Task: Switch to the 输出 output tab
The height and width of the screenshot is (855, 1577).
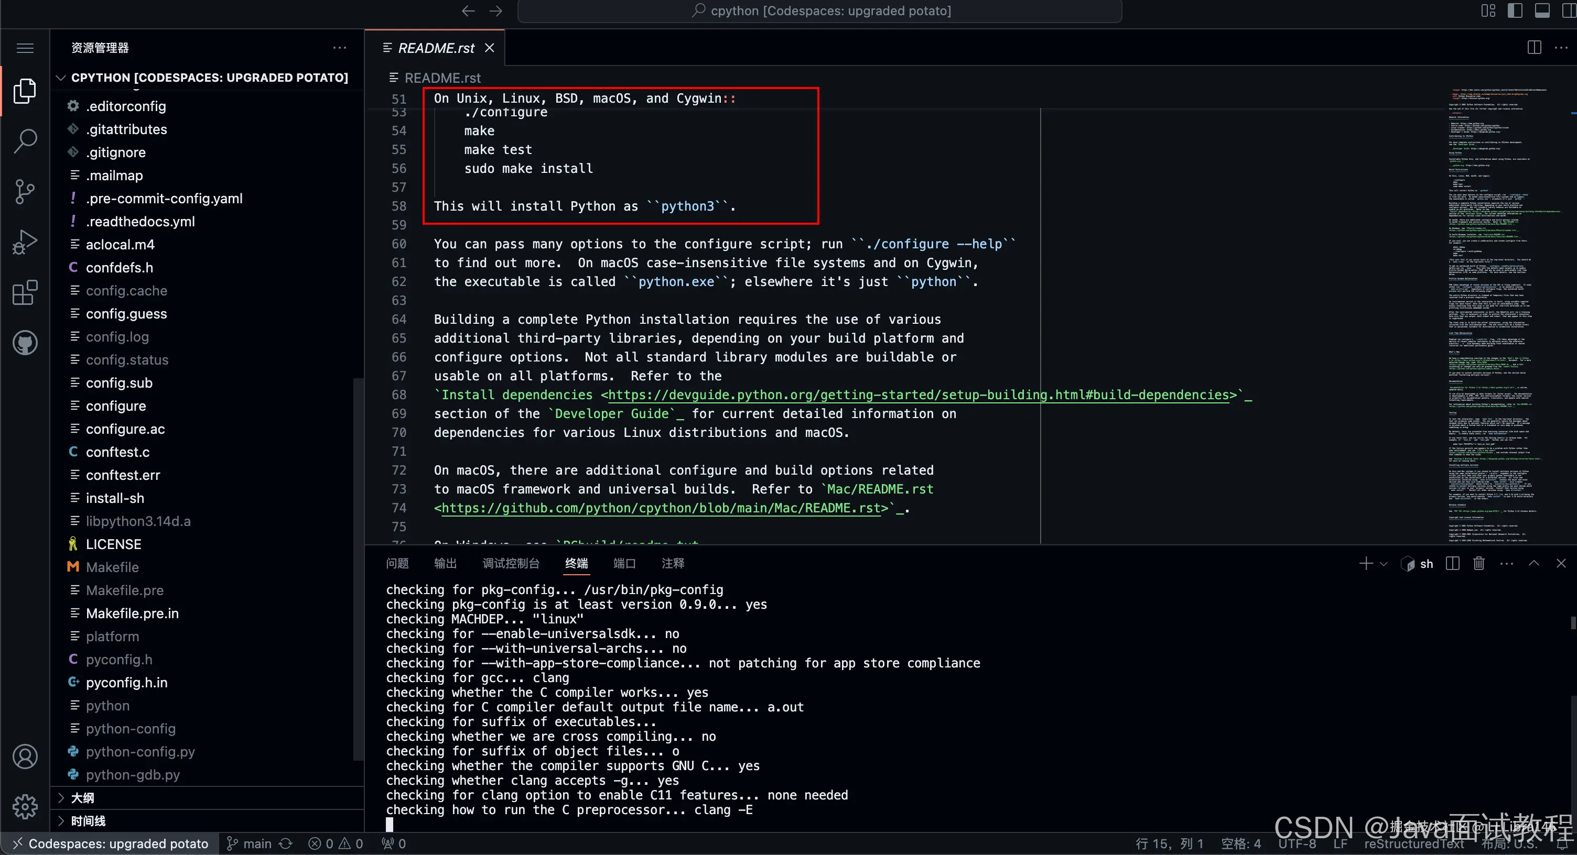Action: click(445, 563)
